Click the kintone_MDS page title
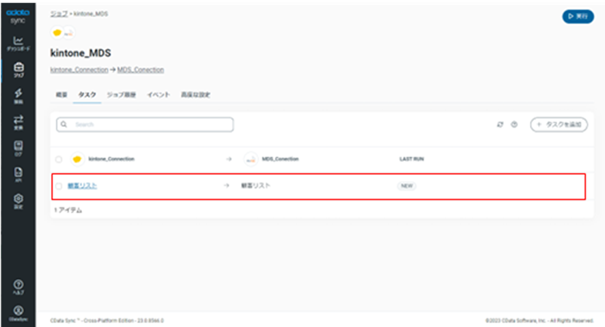The height and width of the screenshot is (327, 605). pos(81,53)
